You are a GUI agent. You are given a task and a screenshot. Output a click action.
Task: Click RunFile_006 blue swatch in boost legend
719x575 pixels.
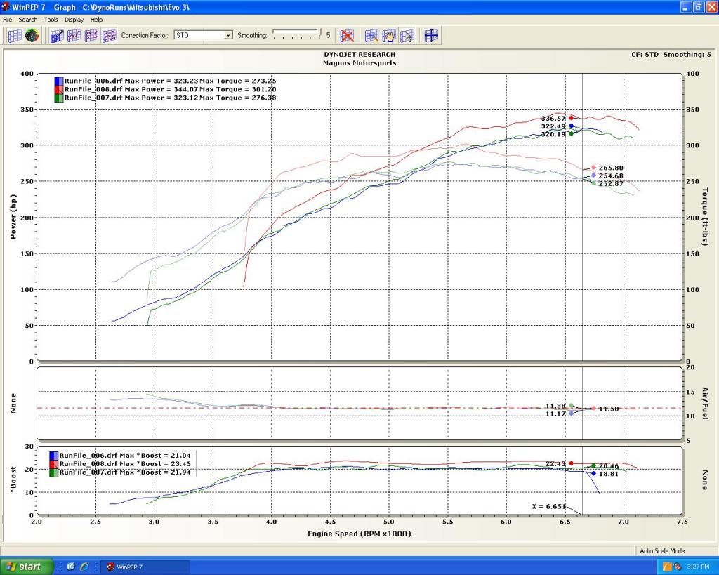point(53,456)
